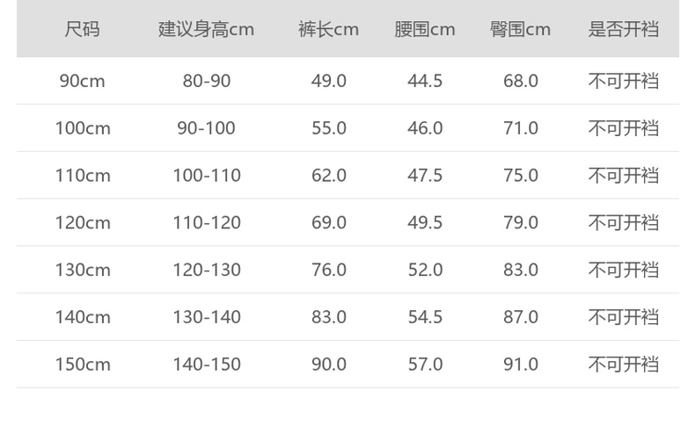Click the 是否开裆 column header
Screen dimensions: 695x426
tap(623, 29)
